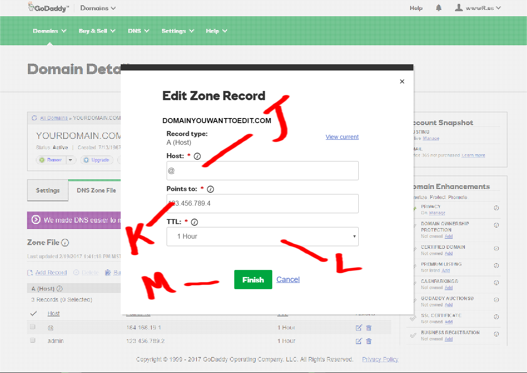Click the TTL info icon

coord(194,222)
